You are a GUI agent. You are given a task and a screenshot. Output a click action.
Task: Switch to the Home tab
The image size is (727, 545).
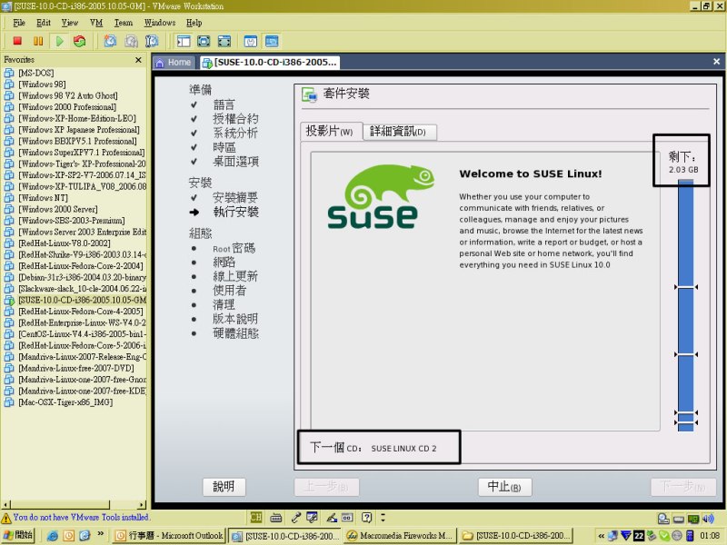(174, 63)
